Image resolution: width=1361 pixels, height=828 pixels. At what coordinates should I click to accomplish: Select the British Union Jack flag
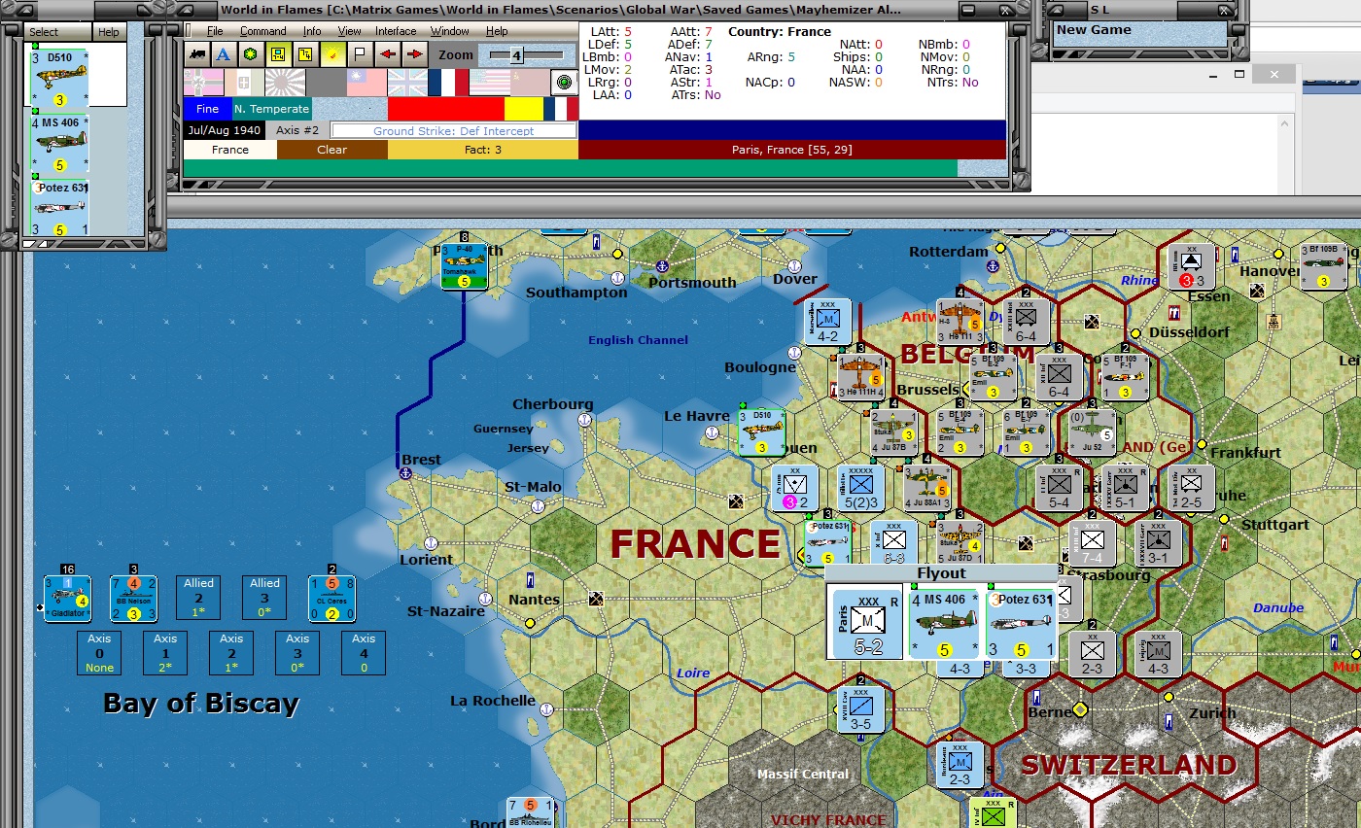[407, 83]
